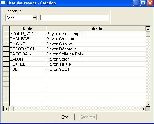
Task: Select the YBET code cell
Action: tap(28, 69)
